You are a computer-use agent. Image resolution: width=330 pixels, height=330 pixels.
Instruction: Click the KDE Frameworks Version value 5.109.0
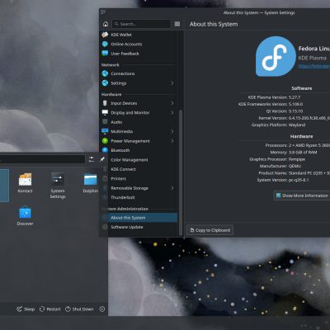pyautogui.click(x=295, y=104)
